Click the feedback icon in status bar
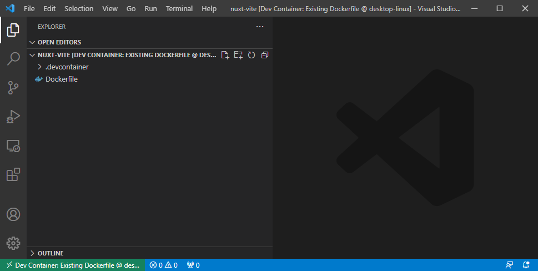The height and width of the screenshot is (271, 538). point(509,265)
